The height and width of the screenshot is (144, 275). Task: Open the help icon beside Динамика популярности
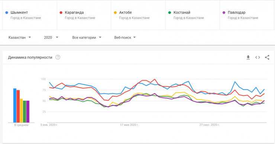pyautogui.click(x=58, y=57)
